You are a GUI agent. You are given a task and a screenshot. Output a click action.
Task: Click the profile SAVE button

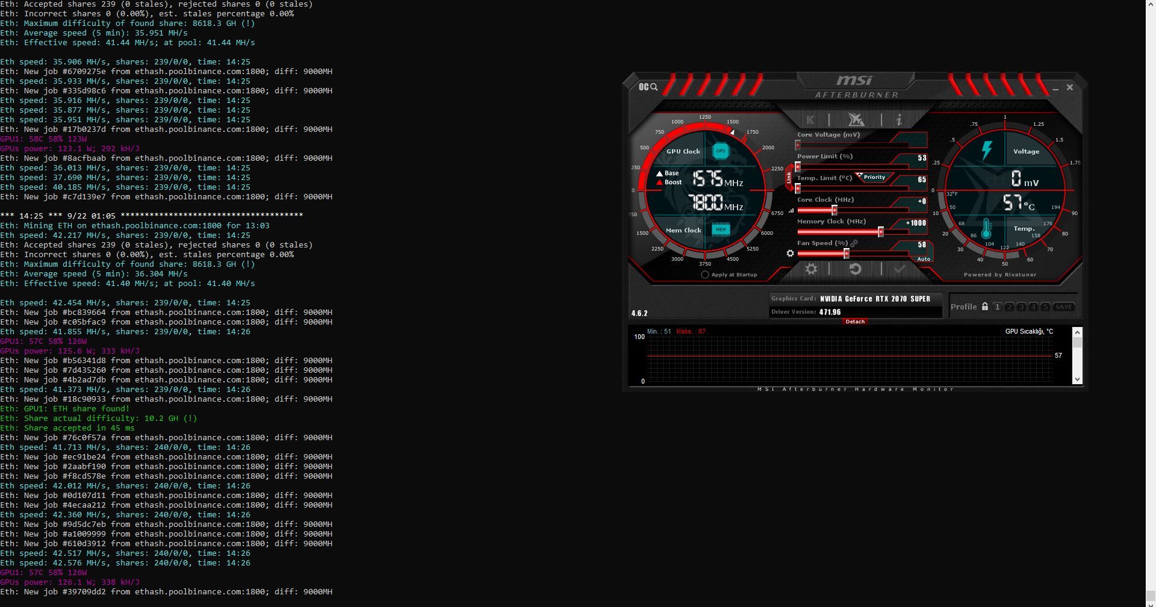(x=1064, y=307)
